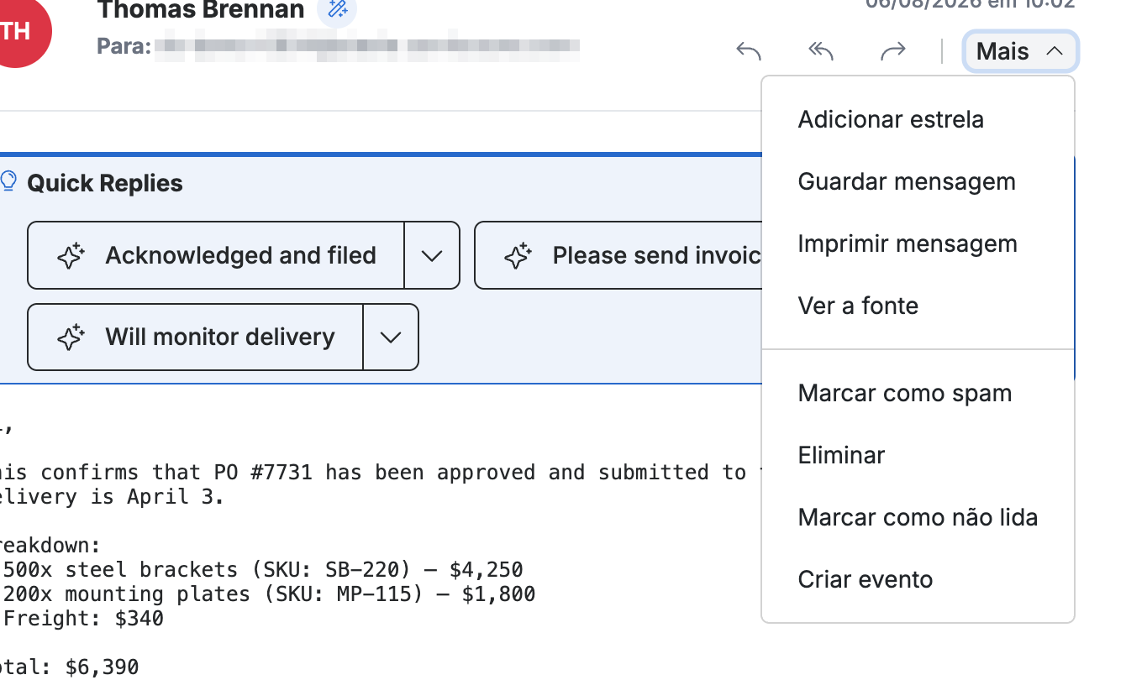Click the sparkle icon on Will monitor delivery
1126x680 pixels.
pos(71,337)
